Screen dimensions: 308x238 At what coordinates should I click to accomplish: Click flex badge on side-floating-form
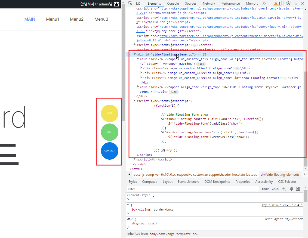174,92
